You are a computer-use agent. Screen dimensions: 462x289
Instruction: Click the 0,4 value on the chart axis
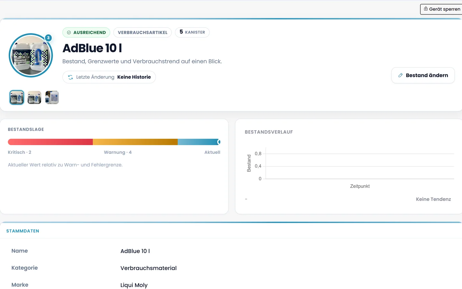point(258,166)
